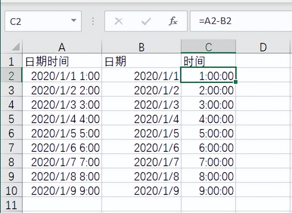This screenshot has width=292, height=213.
Task: Select time cell 3:00:00
Action: [x=208, y=103]
